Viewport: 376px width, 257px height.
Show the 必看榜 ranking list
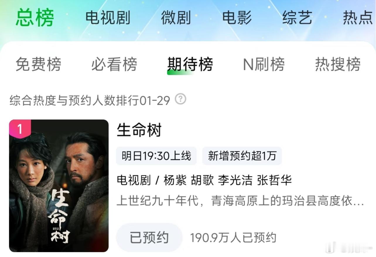coord(114,64)
